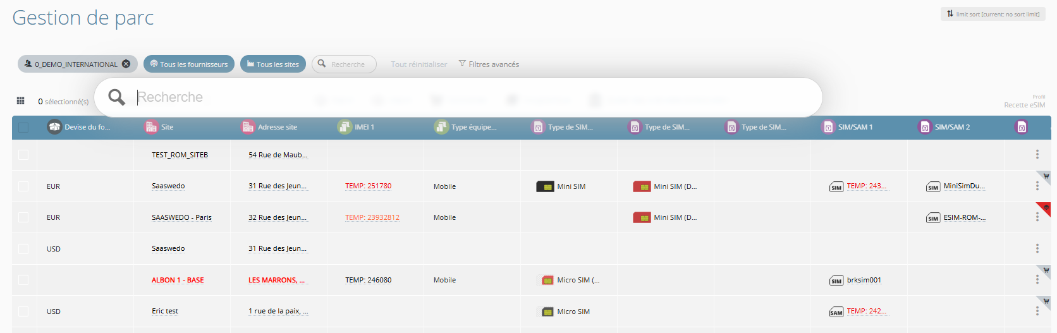Click the IMEI 1 column header icon
1057x333 pixels.
[x=345, y=127]
